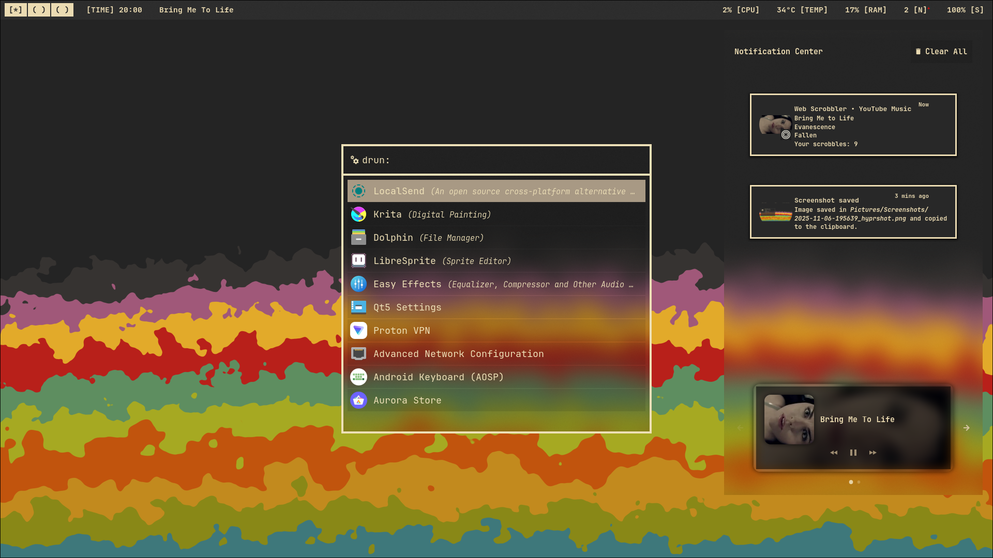This screenshot has height=558, width=993.
Task: Click the Krita paint icon
Action: pos(358,214)
